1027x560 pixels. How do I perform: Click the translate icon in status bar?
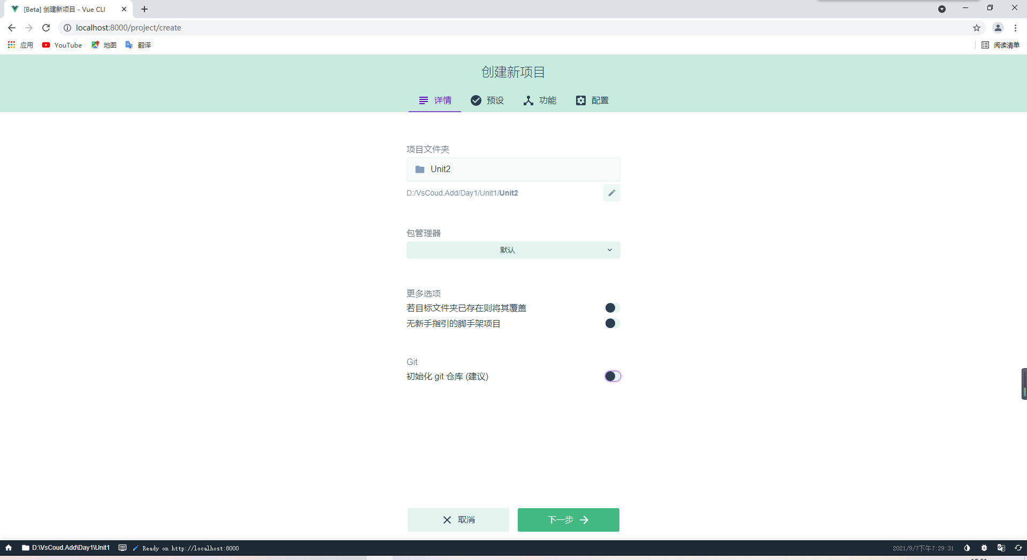click(x=1001, y=548)
